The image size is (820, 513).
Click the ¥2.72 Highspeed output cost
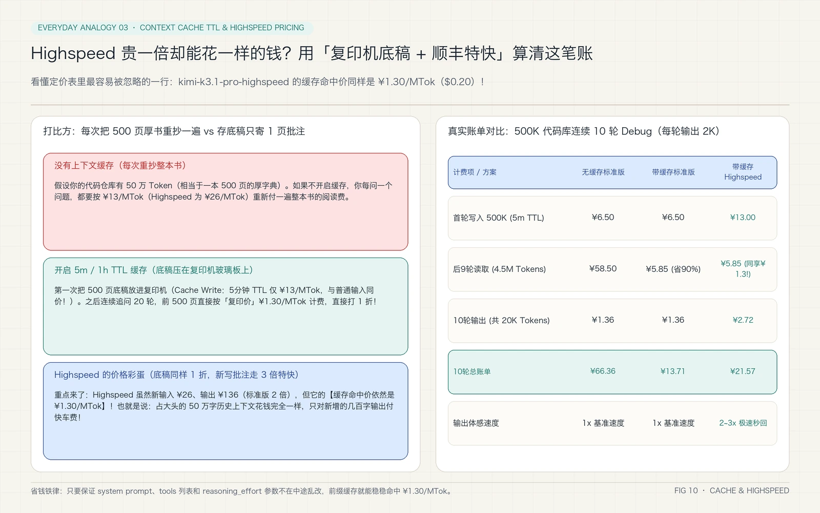[x=743, y=320]
